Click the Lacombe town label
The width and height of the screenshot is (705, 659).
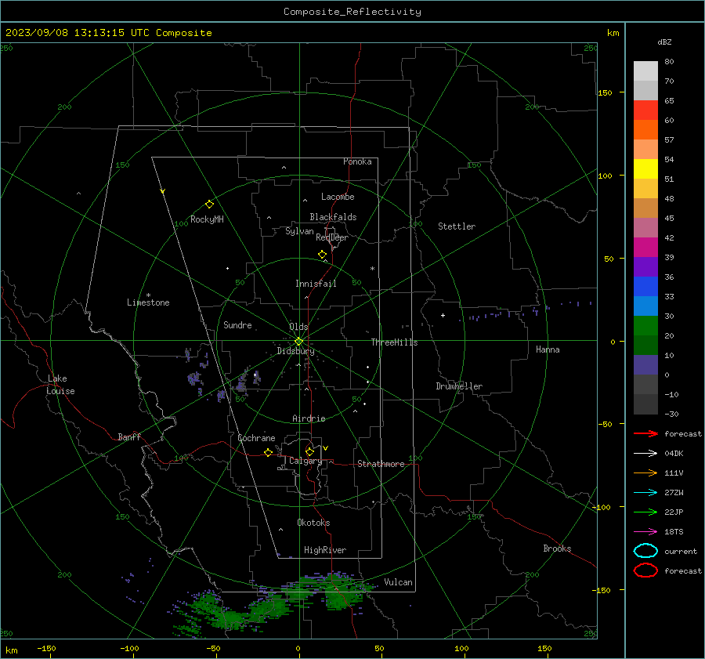[x=338, y=197]
